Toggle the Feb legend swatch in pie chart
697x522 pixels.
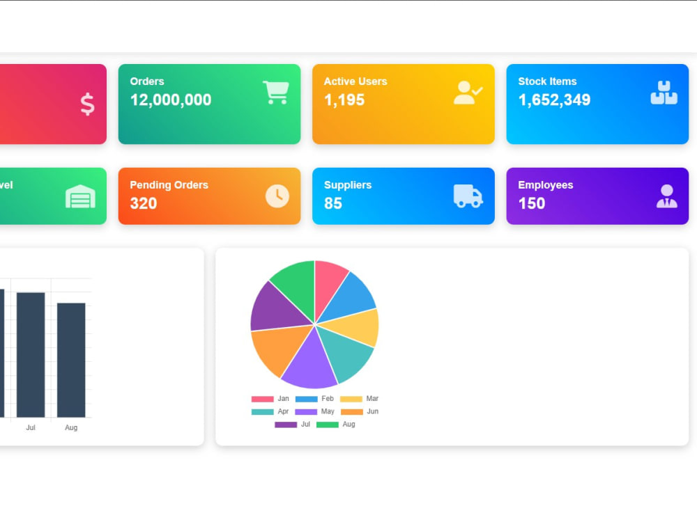point(306,399)
